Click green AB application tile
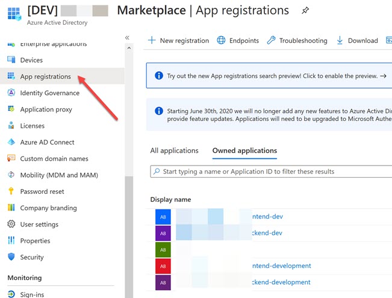The image size is (392, 298). tap(163, 250)
